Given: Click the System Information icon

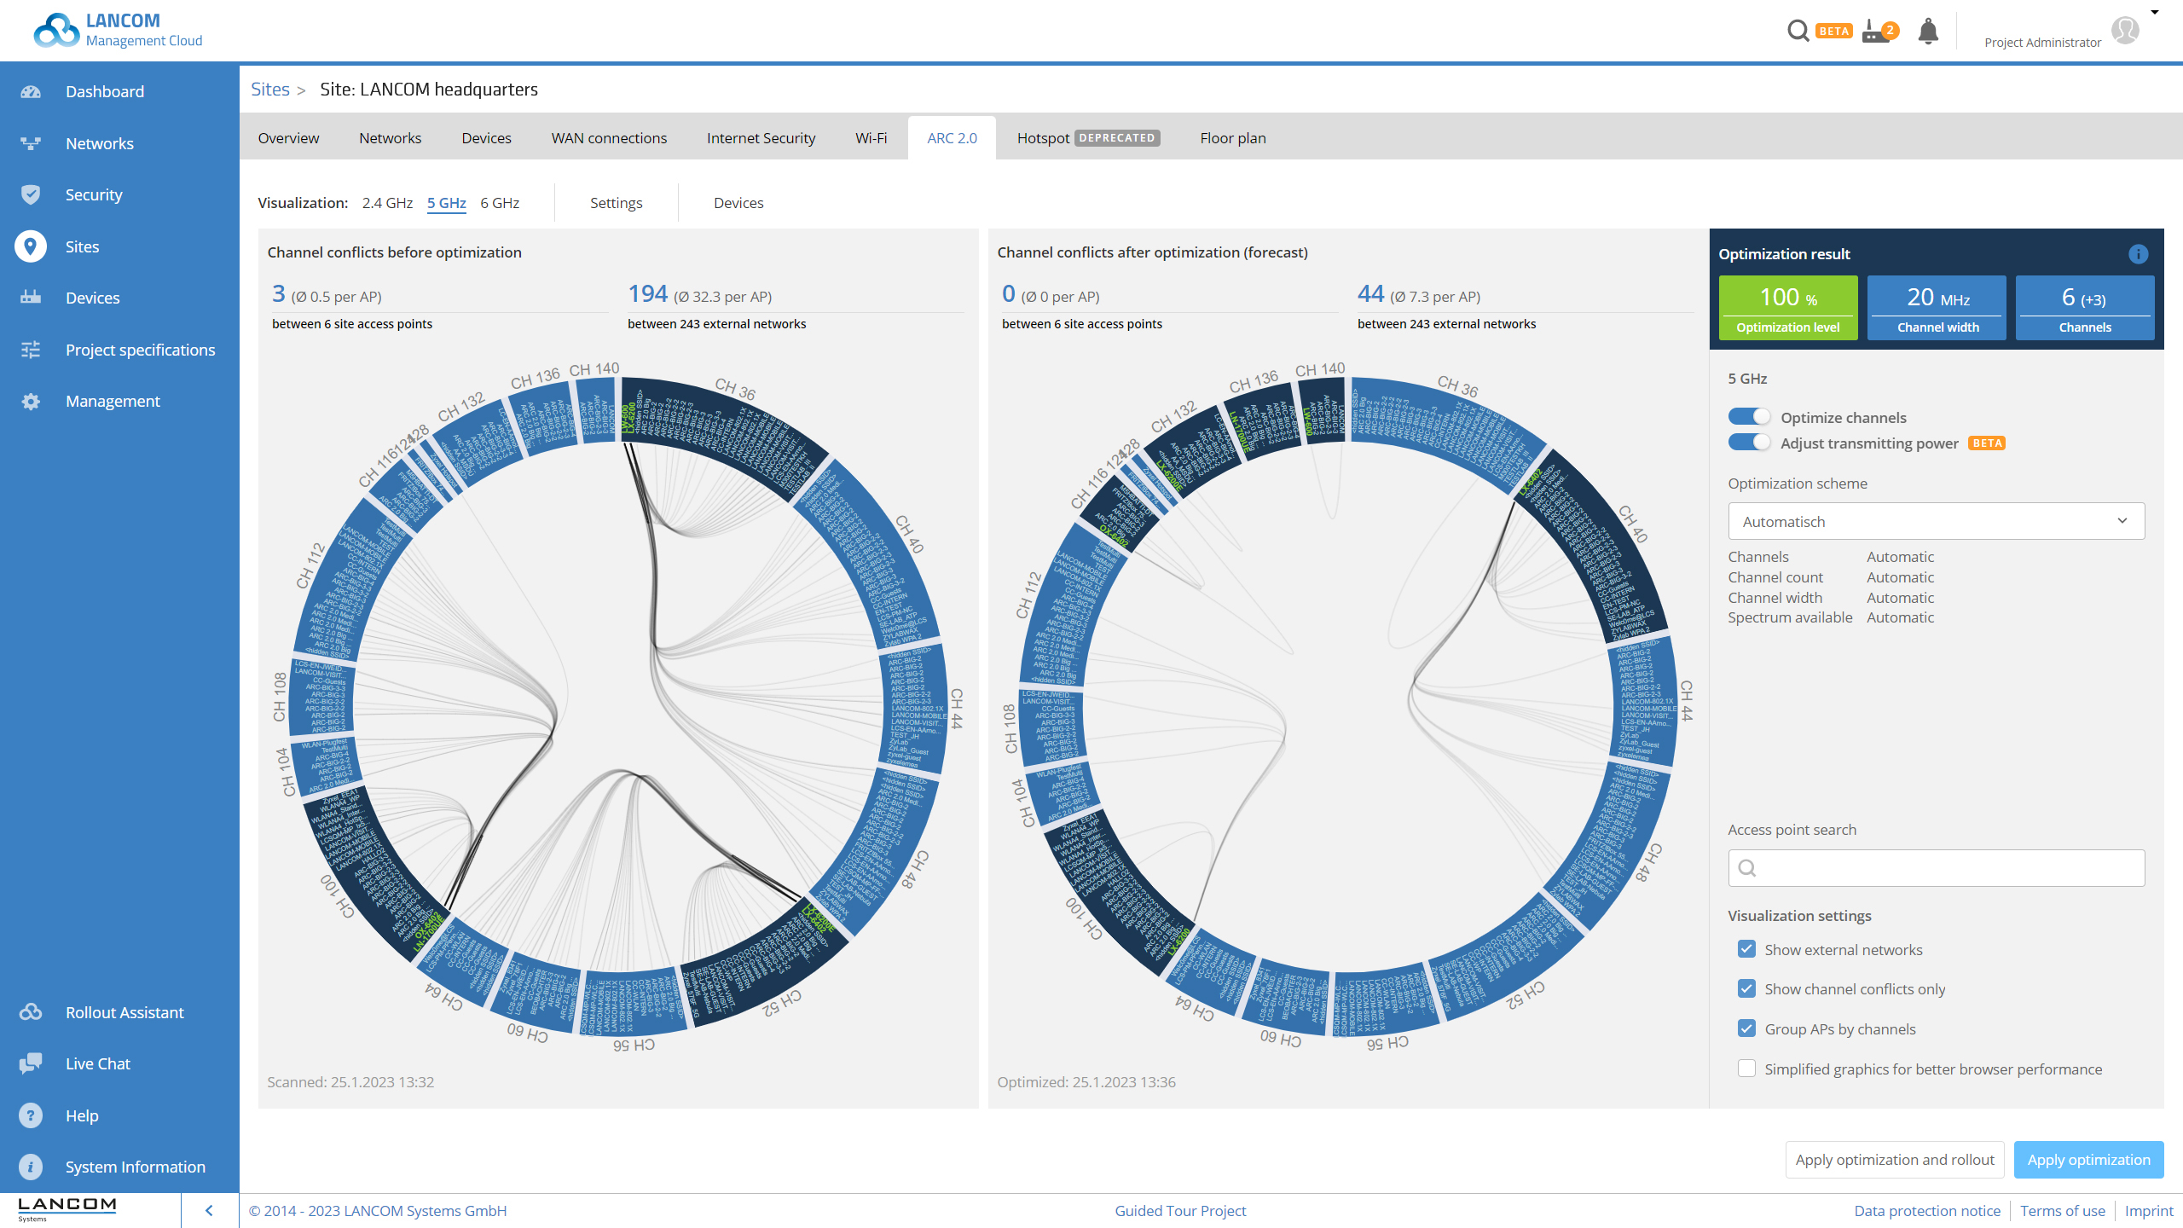Looking at the screenshot, I should (x=31, y=1167).
